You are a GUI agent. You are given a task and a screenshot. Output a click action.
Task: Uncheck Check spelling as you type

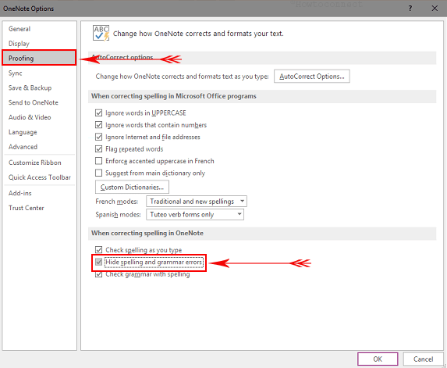click(98, 250)
